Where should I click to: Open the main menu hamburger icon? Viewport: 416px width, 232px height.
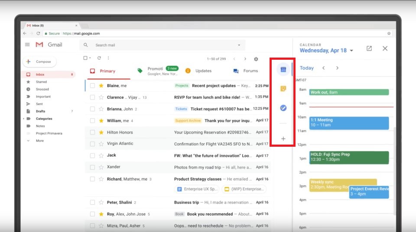[27, 45]
